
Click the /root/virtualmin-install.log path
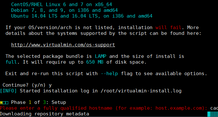tap(141, 91)
